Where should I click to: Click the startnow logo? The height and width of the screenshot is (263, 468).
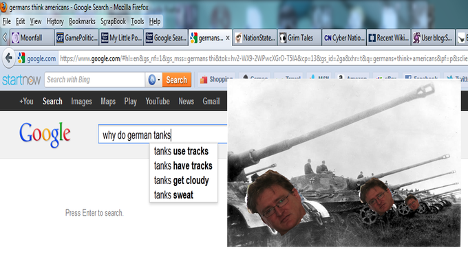click(x=21, y=80)
